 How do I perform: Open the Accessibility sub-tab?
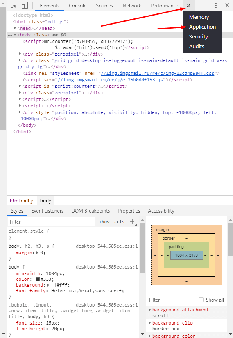161,211
